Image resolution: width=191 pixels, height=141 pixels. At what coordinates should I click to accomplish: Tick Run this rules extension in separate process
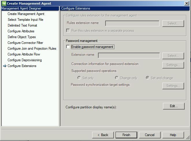(68, 30)
